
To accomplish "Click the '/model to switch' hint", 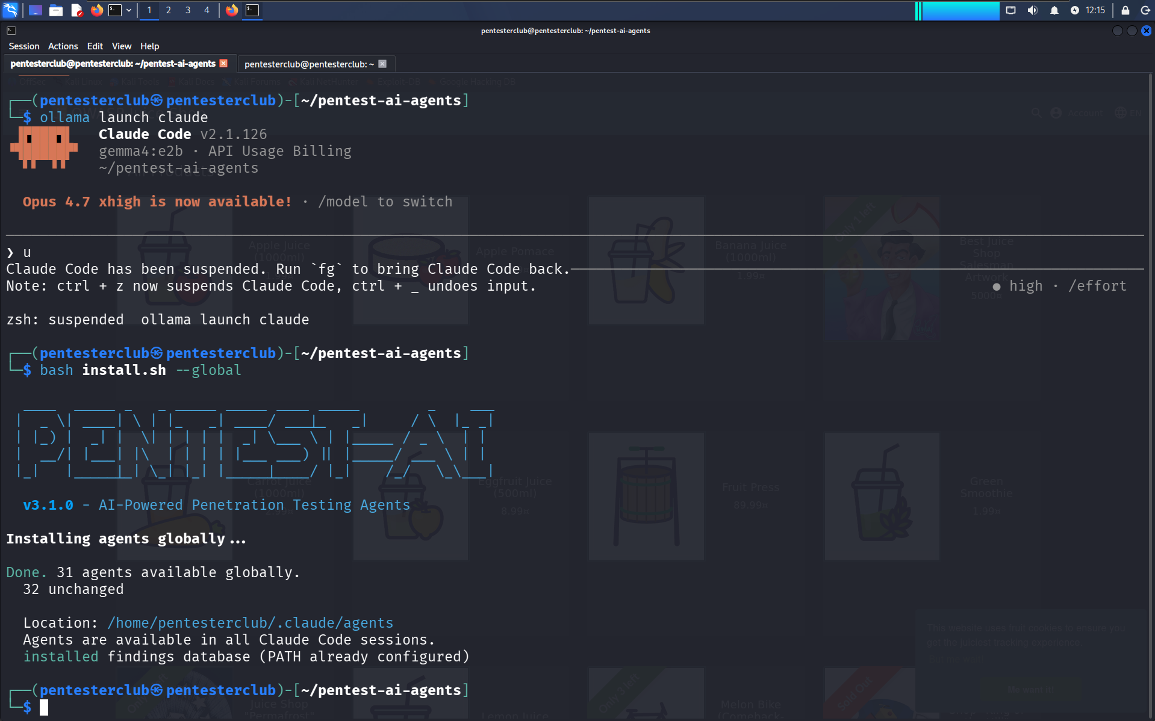I will [x=385, y=202].
